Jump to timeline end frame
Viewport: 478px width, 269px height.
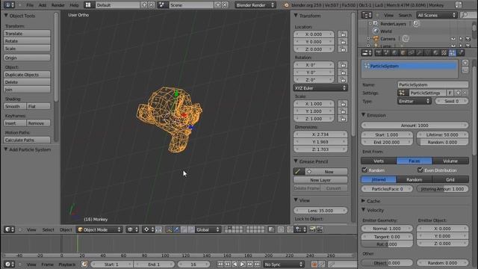tap(257, 265)
